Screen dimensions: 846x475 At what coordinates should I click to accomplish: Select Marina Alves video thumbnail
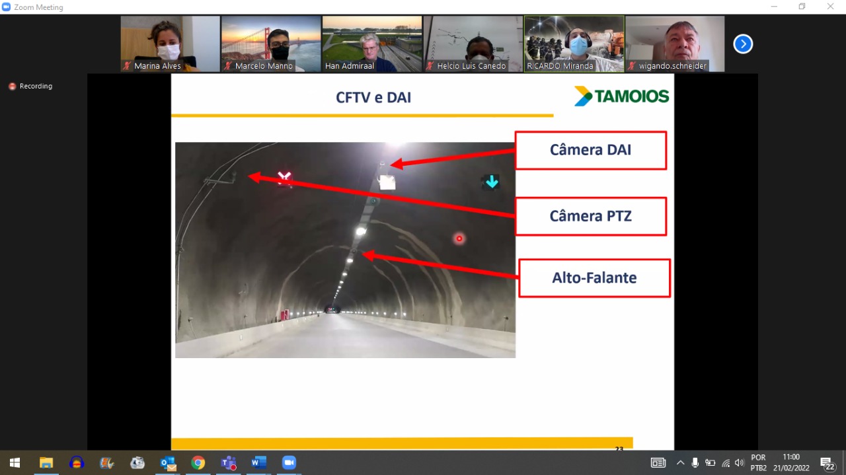[170, 44]
